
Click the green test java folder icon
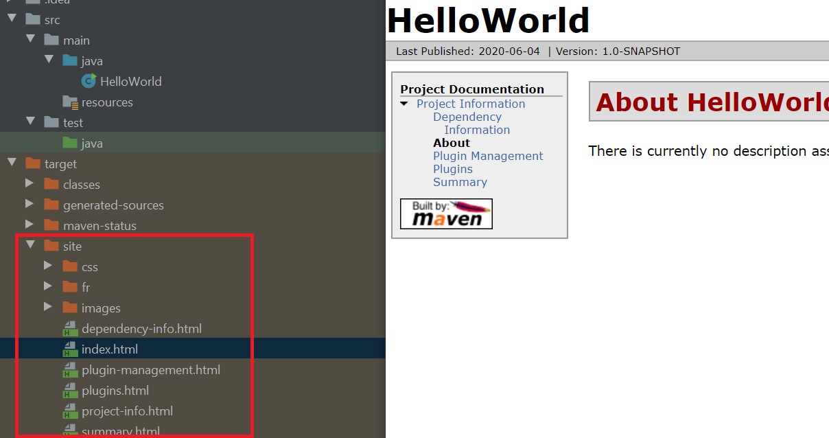click(x=70, y=143)
